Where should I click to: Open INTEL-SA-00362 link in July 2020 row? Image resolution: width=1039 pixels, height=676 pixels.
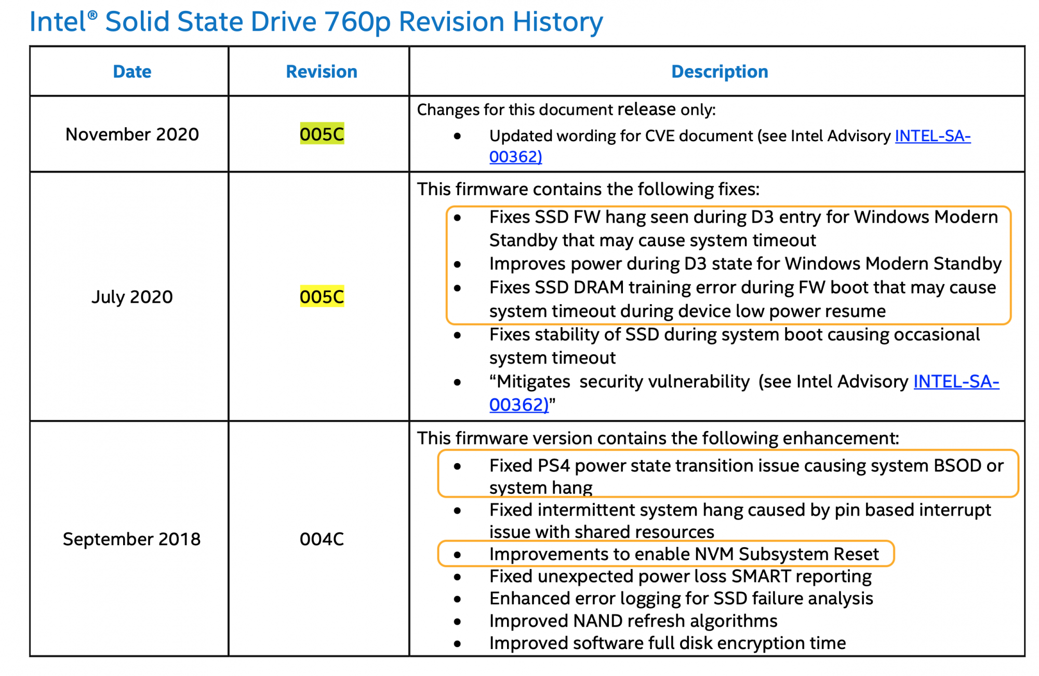(956, 382)
